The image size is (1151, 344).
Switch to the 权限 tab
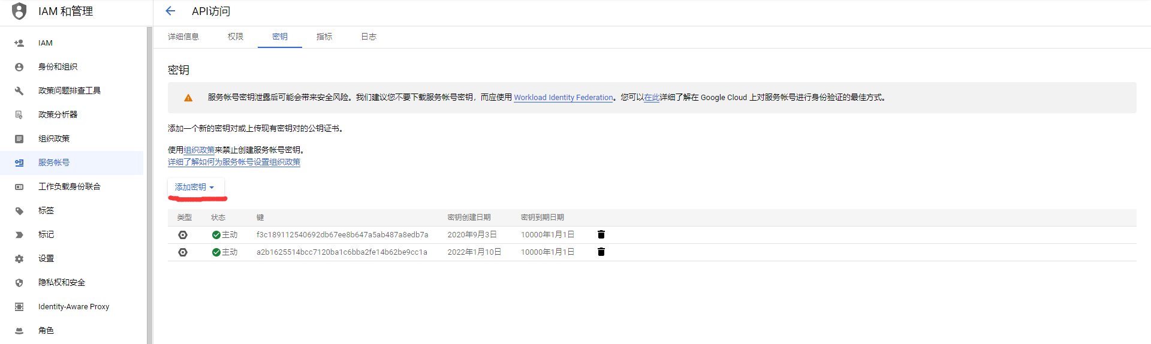(235, 37)
